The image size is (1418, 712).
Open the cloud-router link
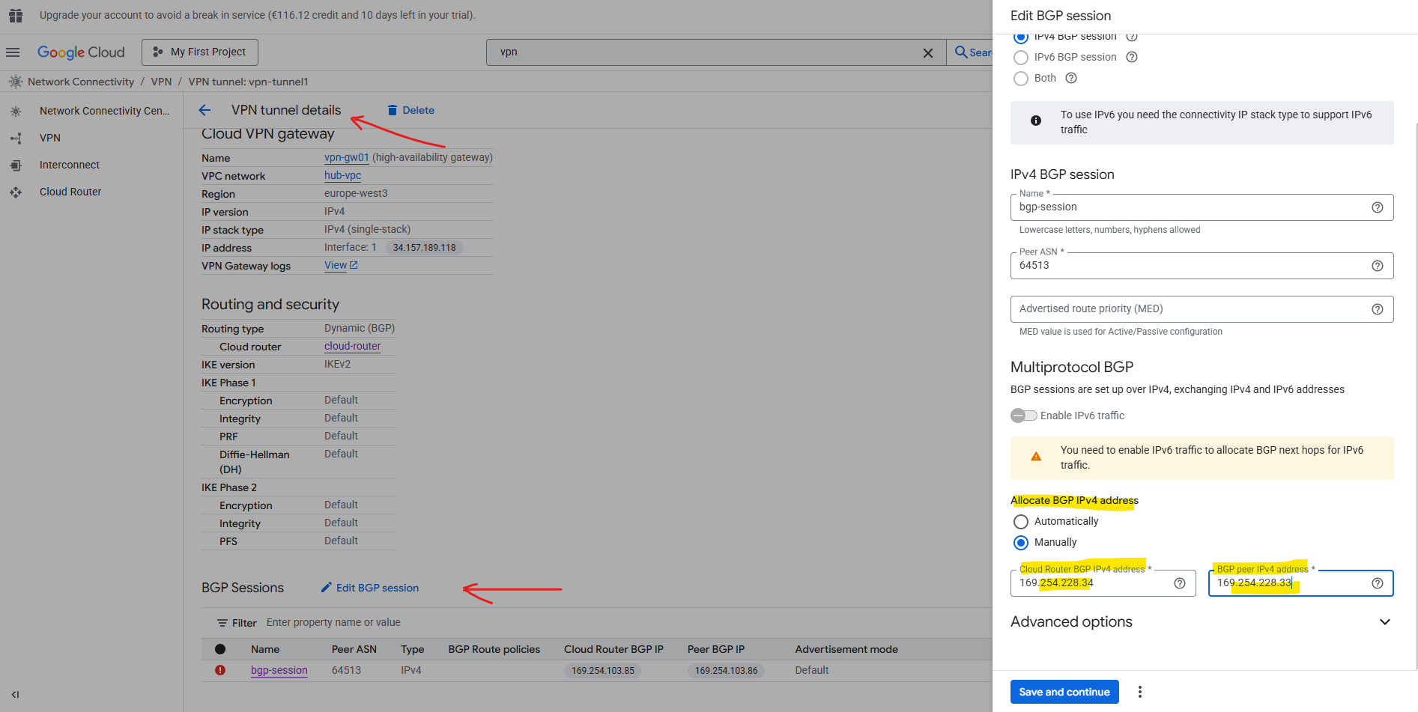point(352,346)
